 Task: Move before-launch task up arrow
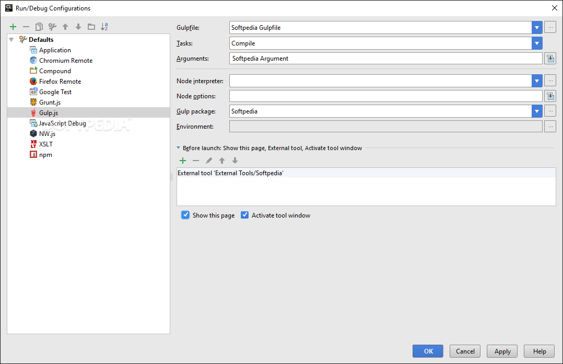222,161
